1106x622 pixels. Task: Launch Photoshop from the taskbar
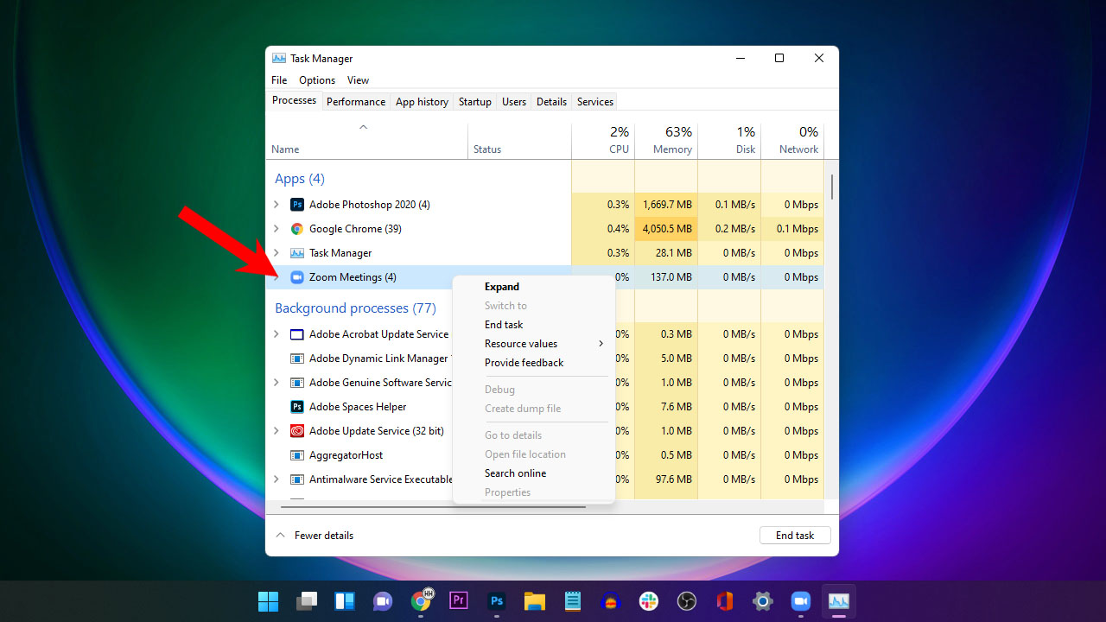click(496, 600)
